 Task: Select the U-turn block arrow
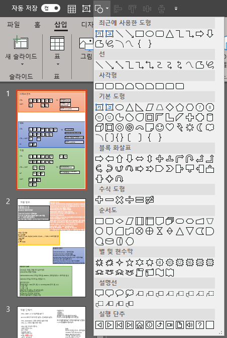tap(190, 159)
